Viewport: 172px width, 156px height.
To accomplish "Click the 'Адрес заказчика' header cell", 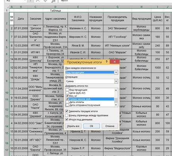I will tap(55, 19).
